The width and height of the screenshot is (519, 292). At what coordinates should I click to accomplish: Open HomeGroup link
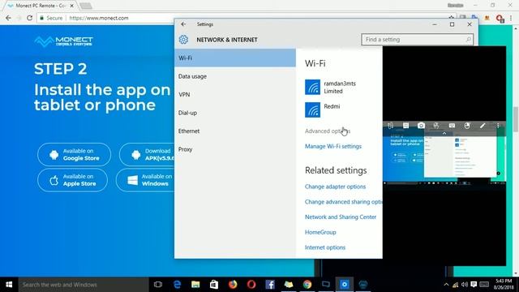point(320,232)
